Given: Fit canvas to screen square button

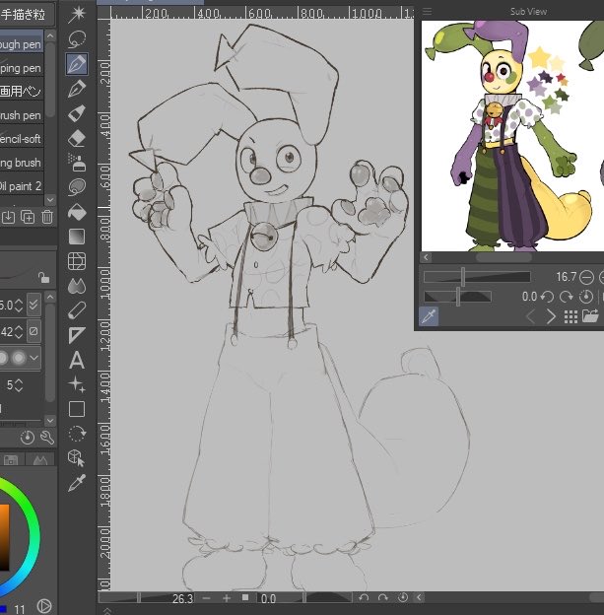Looking at the screenshot, I should [x=245, y=597].
